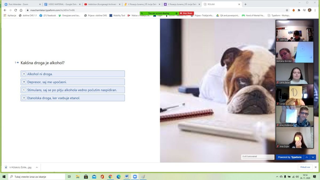Go to previous question with up chevron

click(x=307, y=157)
